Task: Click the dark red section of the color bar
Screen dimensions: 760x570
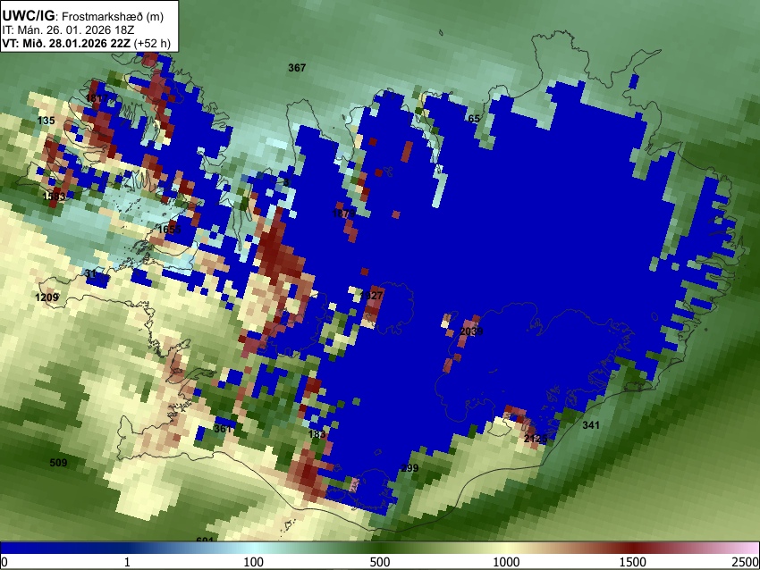Action: [x=633, y=548]
